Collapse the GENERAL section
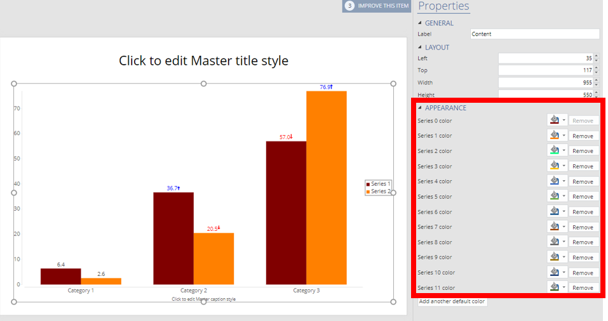The height and width of the screenshot is (321, 608). (x=420, y=23)
